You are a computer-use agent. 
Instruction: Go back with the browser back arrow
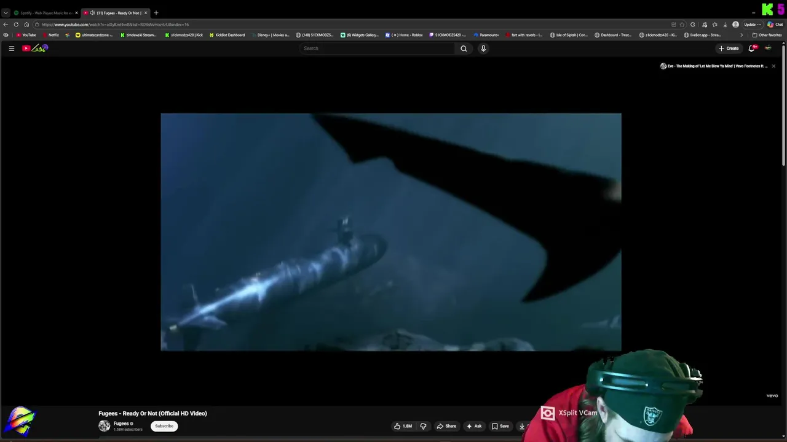[x=6, y=25]
